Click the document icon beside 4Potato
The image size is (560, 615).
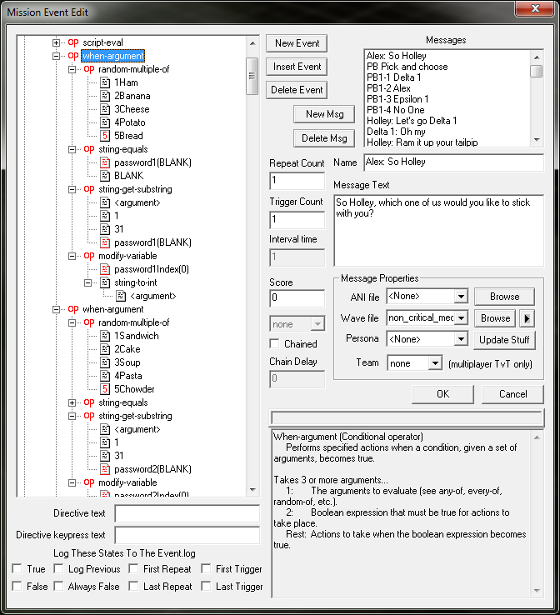click(x=105, y=122)
